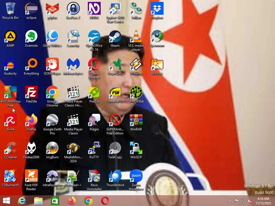This screenshot has width=275, height=206.
Task: Open the KeePass 2 shortcut
Action: point(73,11)
